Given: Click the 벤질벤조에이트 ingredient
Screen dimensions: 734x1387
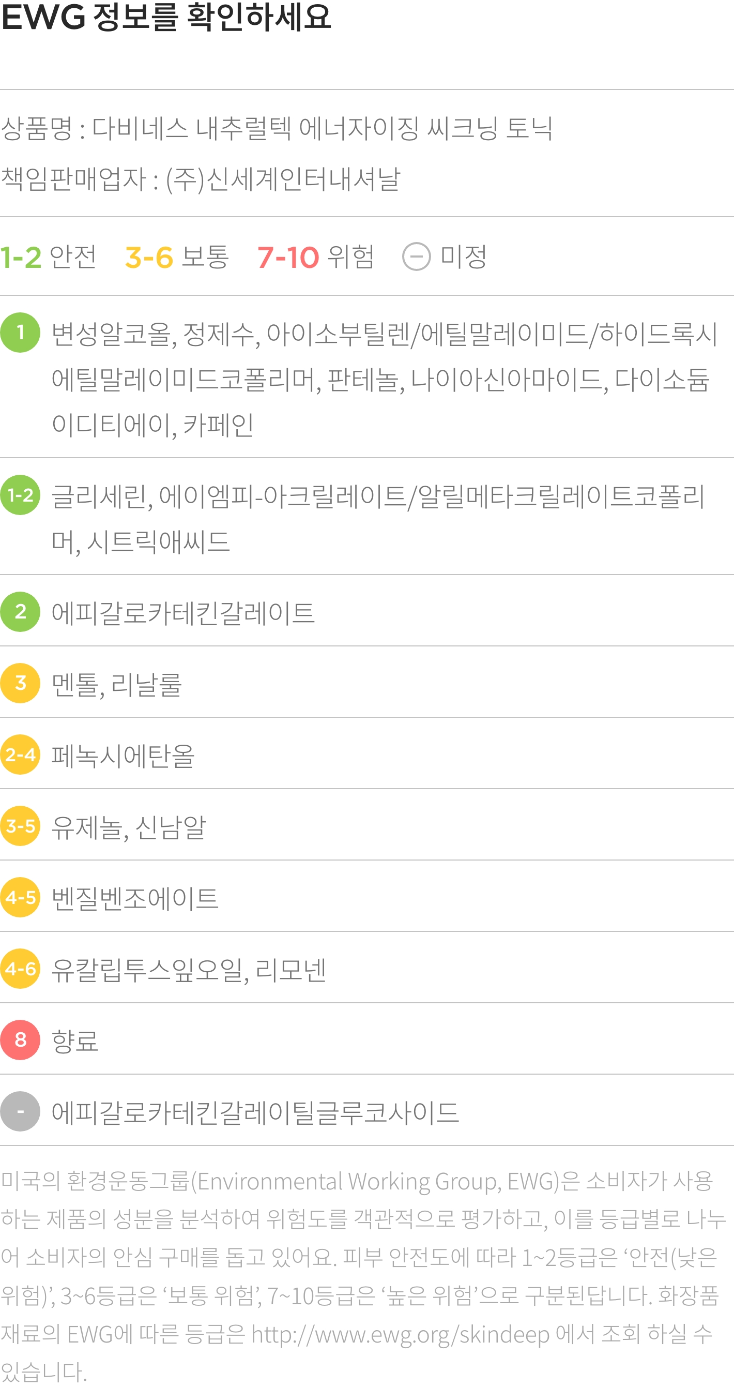Looking at the screenshot, I should [135, 898].
